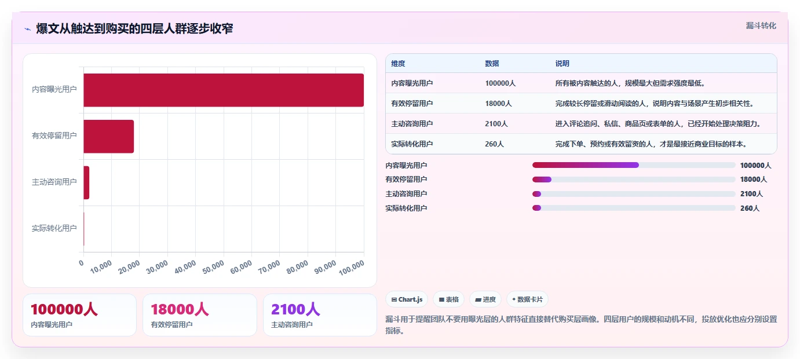Click the 100000人 value beside the progress bar

click(x=755, y=165)
